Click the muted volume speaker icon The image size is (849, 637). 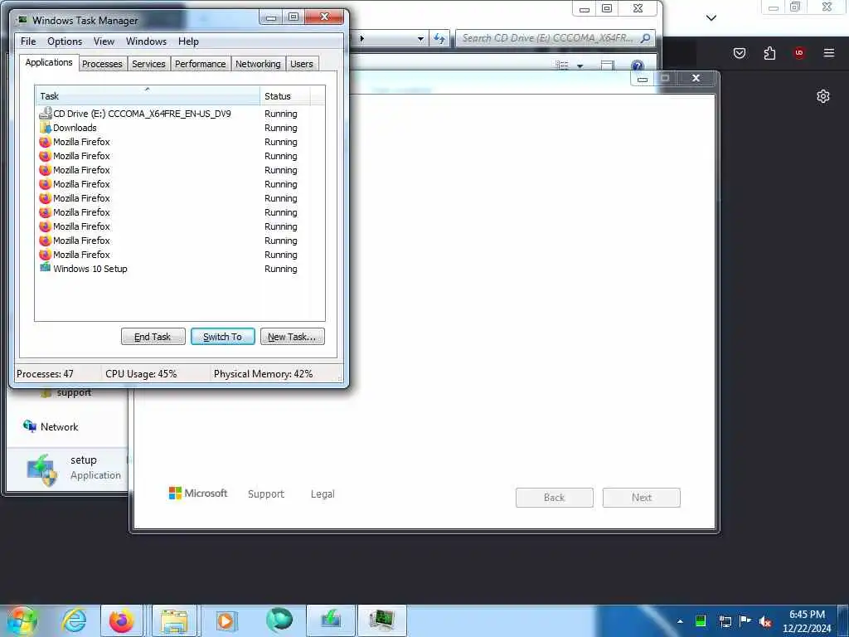pos(765,622)
